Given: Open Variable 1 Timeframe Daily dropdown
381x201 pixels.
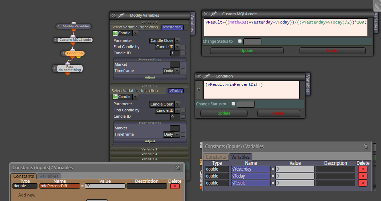Looking at the screenshot, I should coord(177,71).
